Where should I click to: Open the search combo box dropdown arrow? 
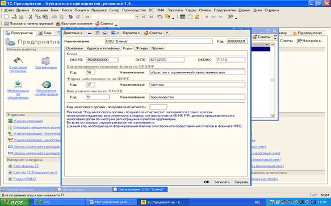(137, 17)
